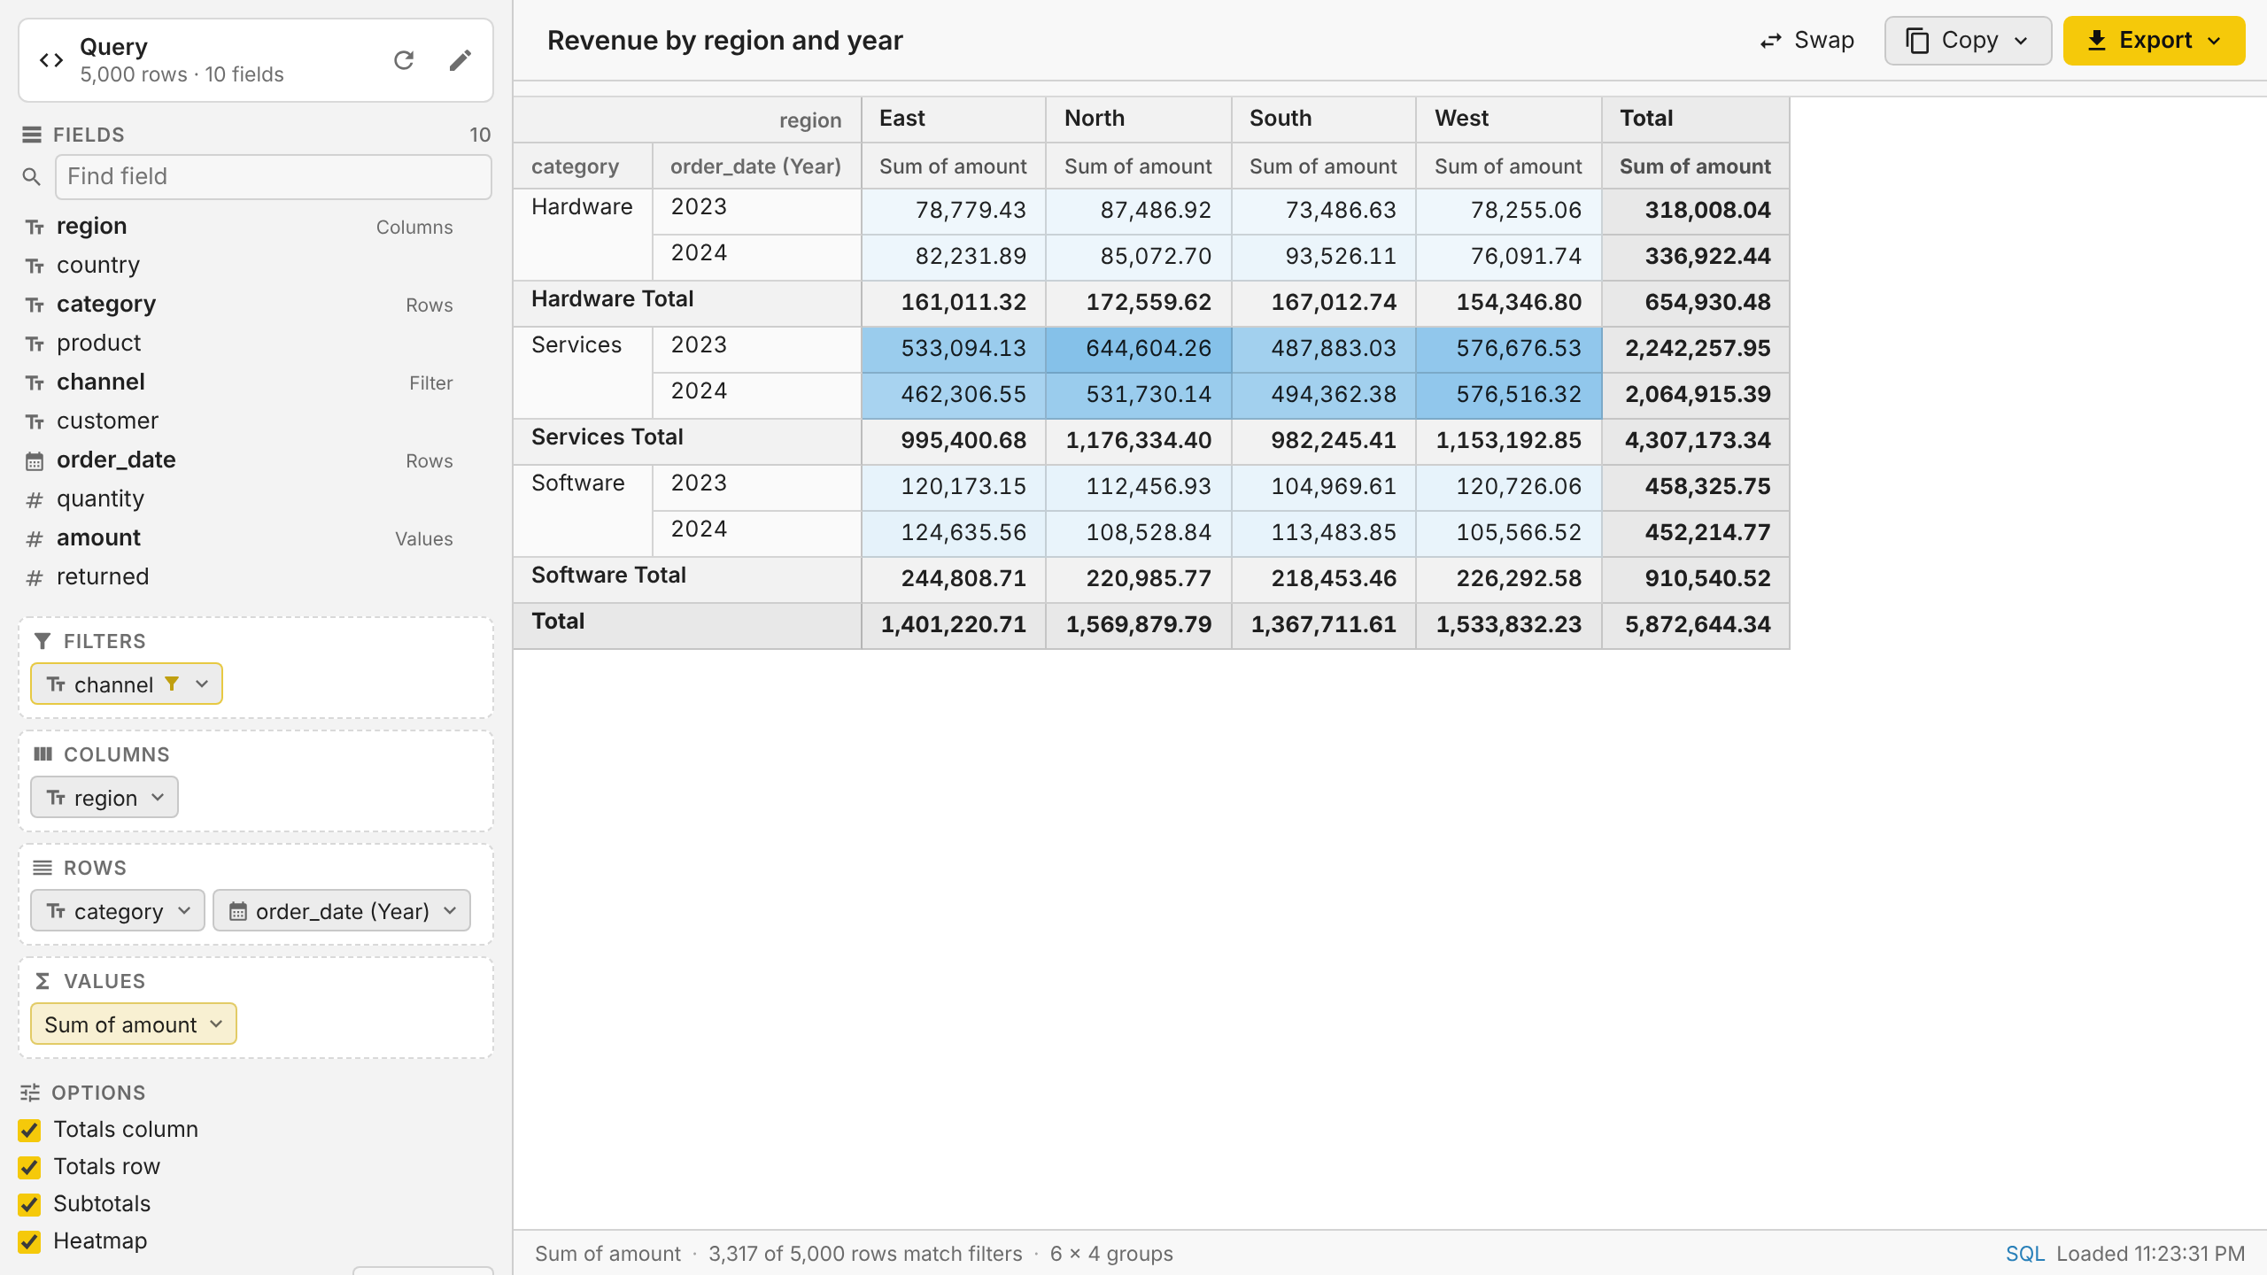This screenshot has width=2267, height=1275.
Task: Click the search magnifier icon beside Find field
Action: [x=32, y=177]
